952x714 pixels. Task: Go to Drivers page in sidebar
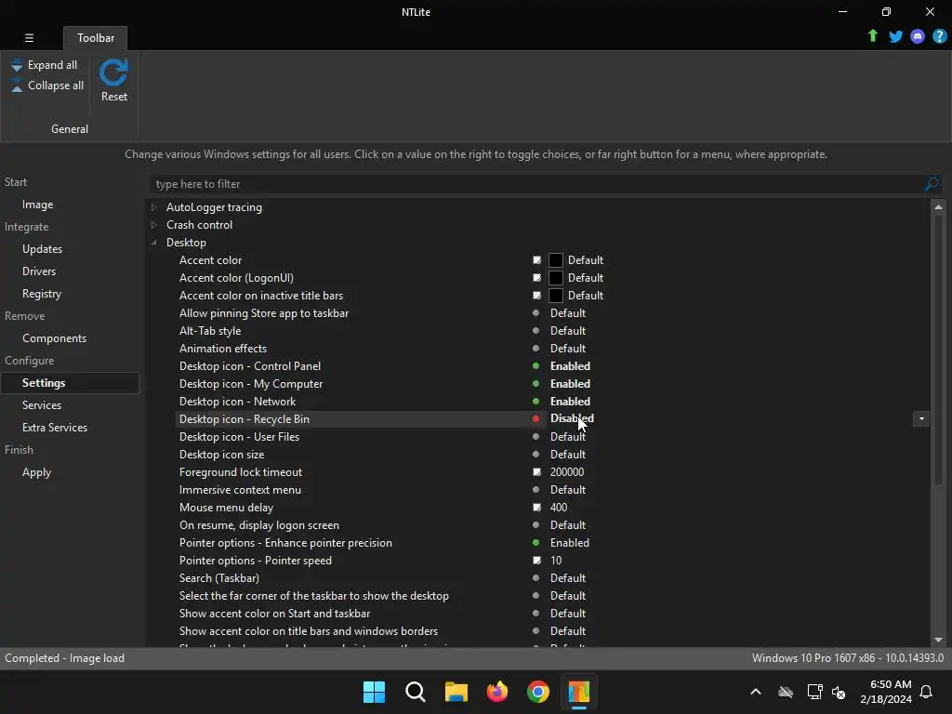click(39, 271)
